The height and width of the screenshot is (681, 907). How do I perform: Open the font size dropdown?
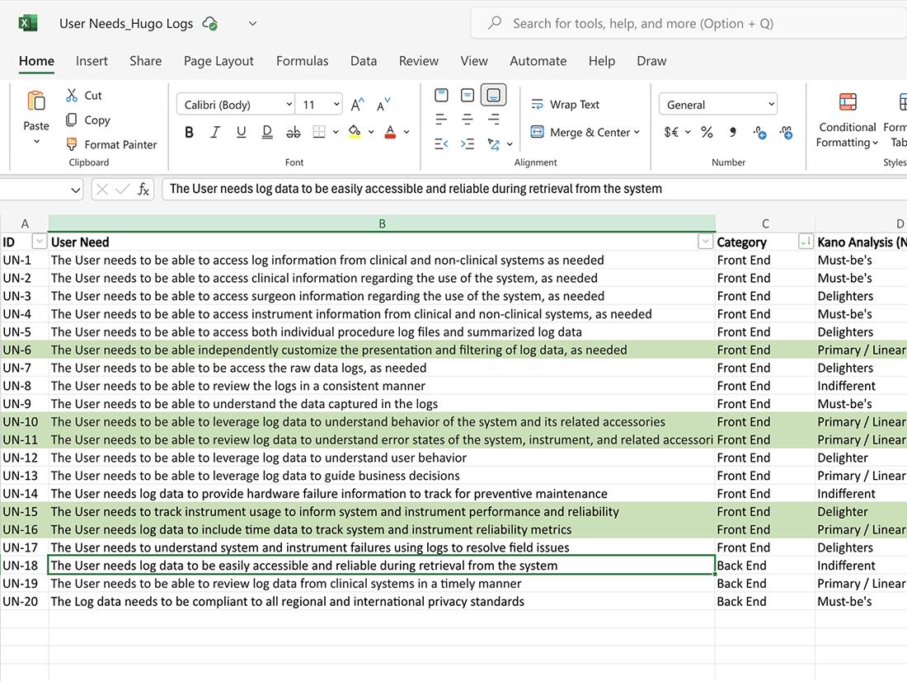(336, 104)
